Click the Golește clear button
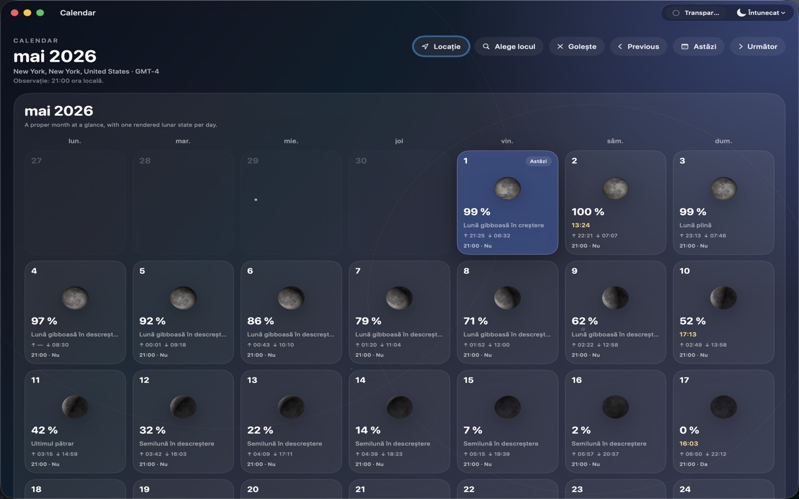Screen dimensions: 799x499 [576, 46]
